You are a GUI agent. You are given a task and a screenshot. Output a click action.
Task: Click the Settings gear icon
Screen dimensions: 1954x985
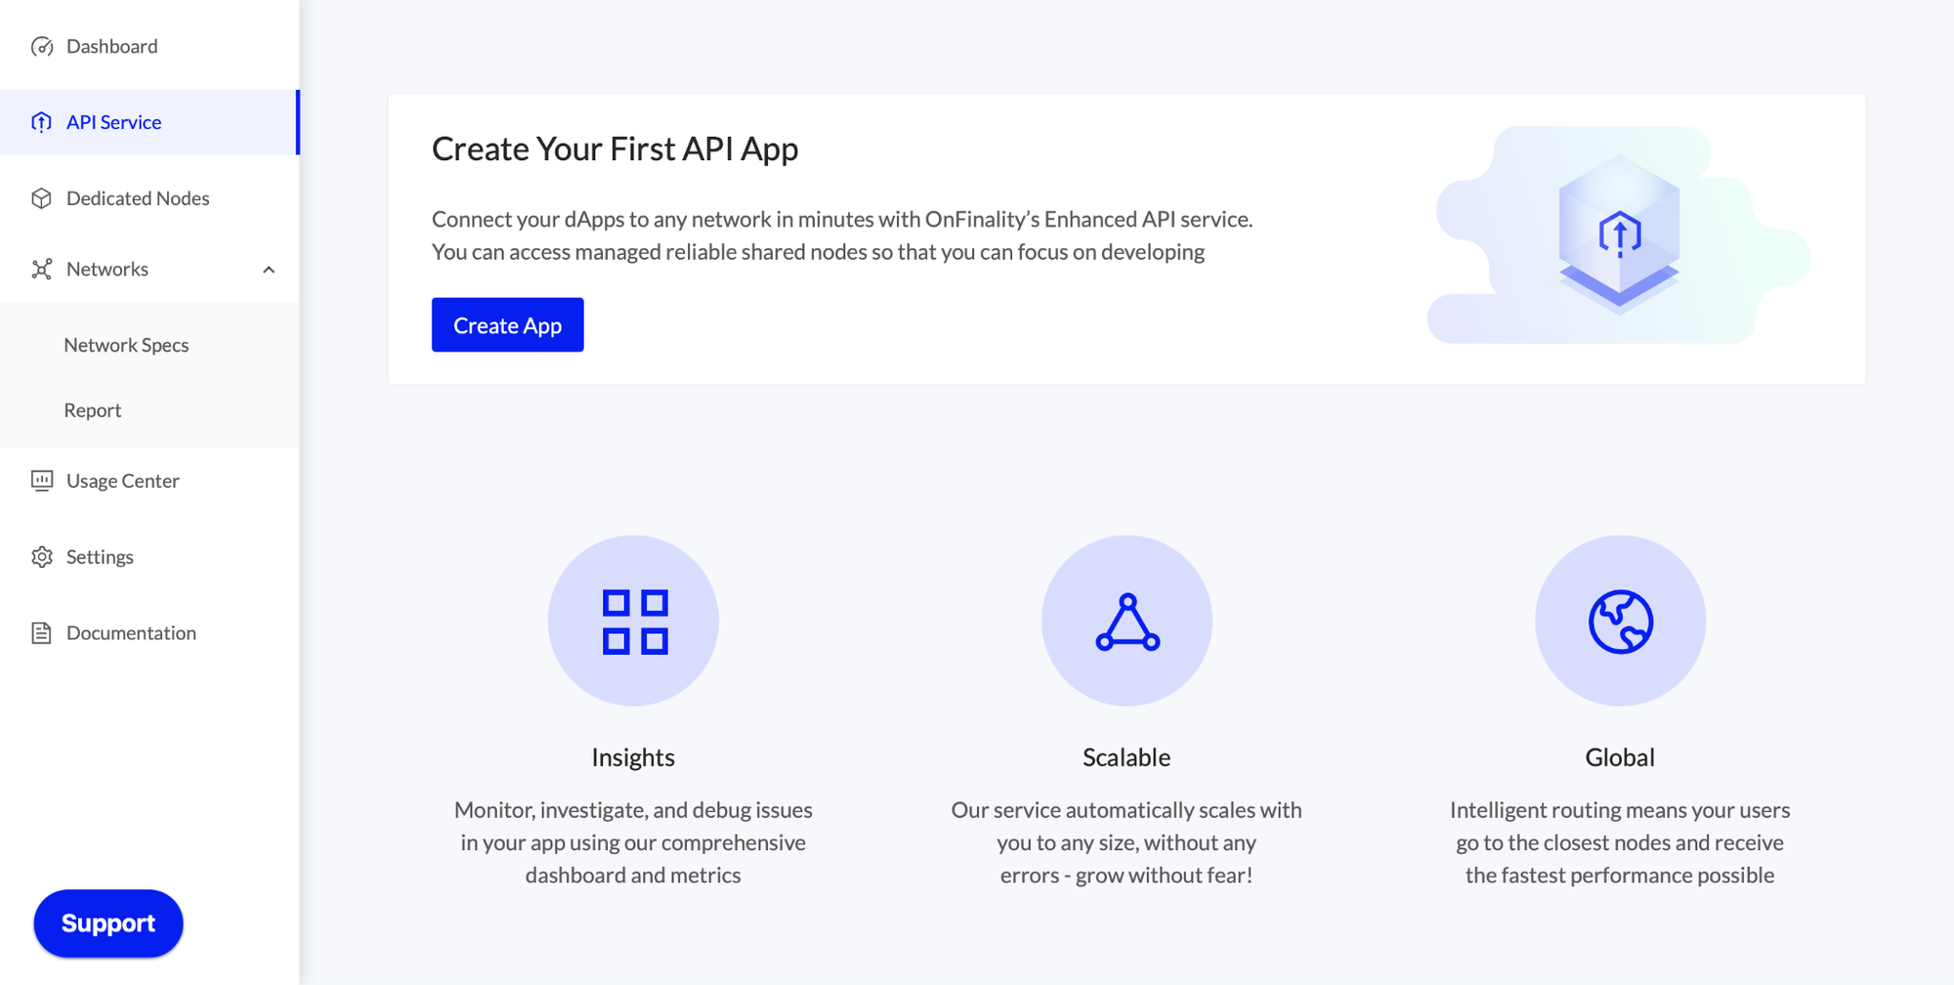42,556
